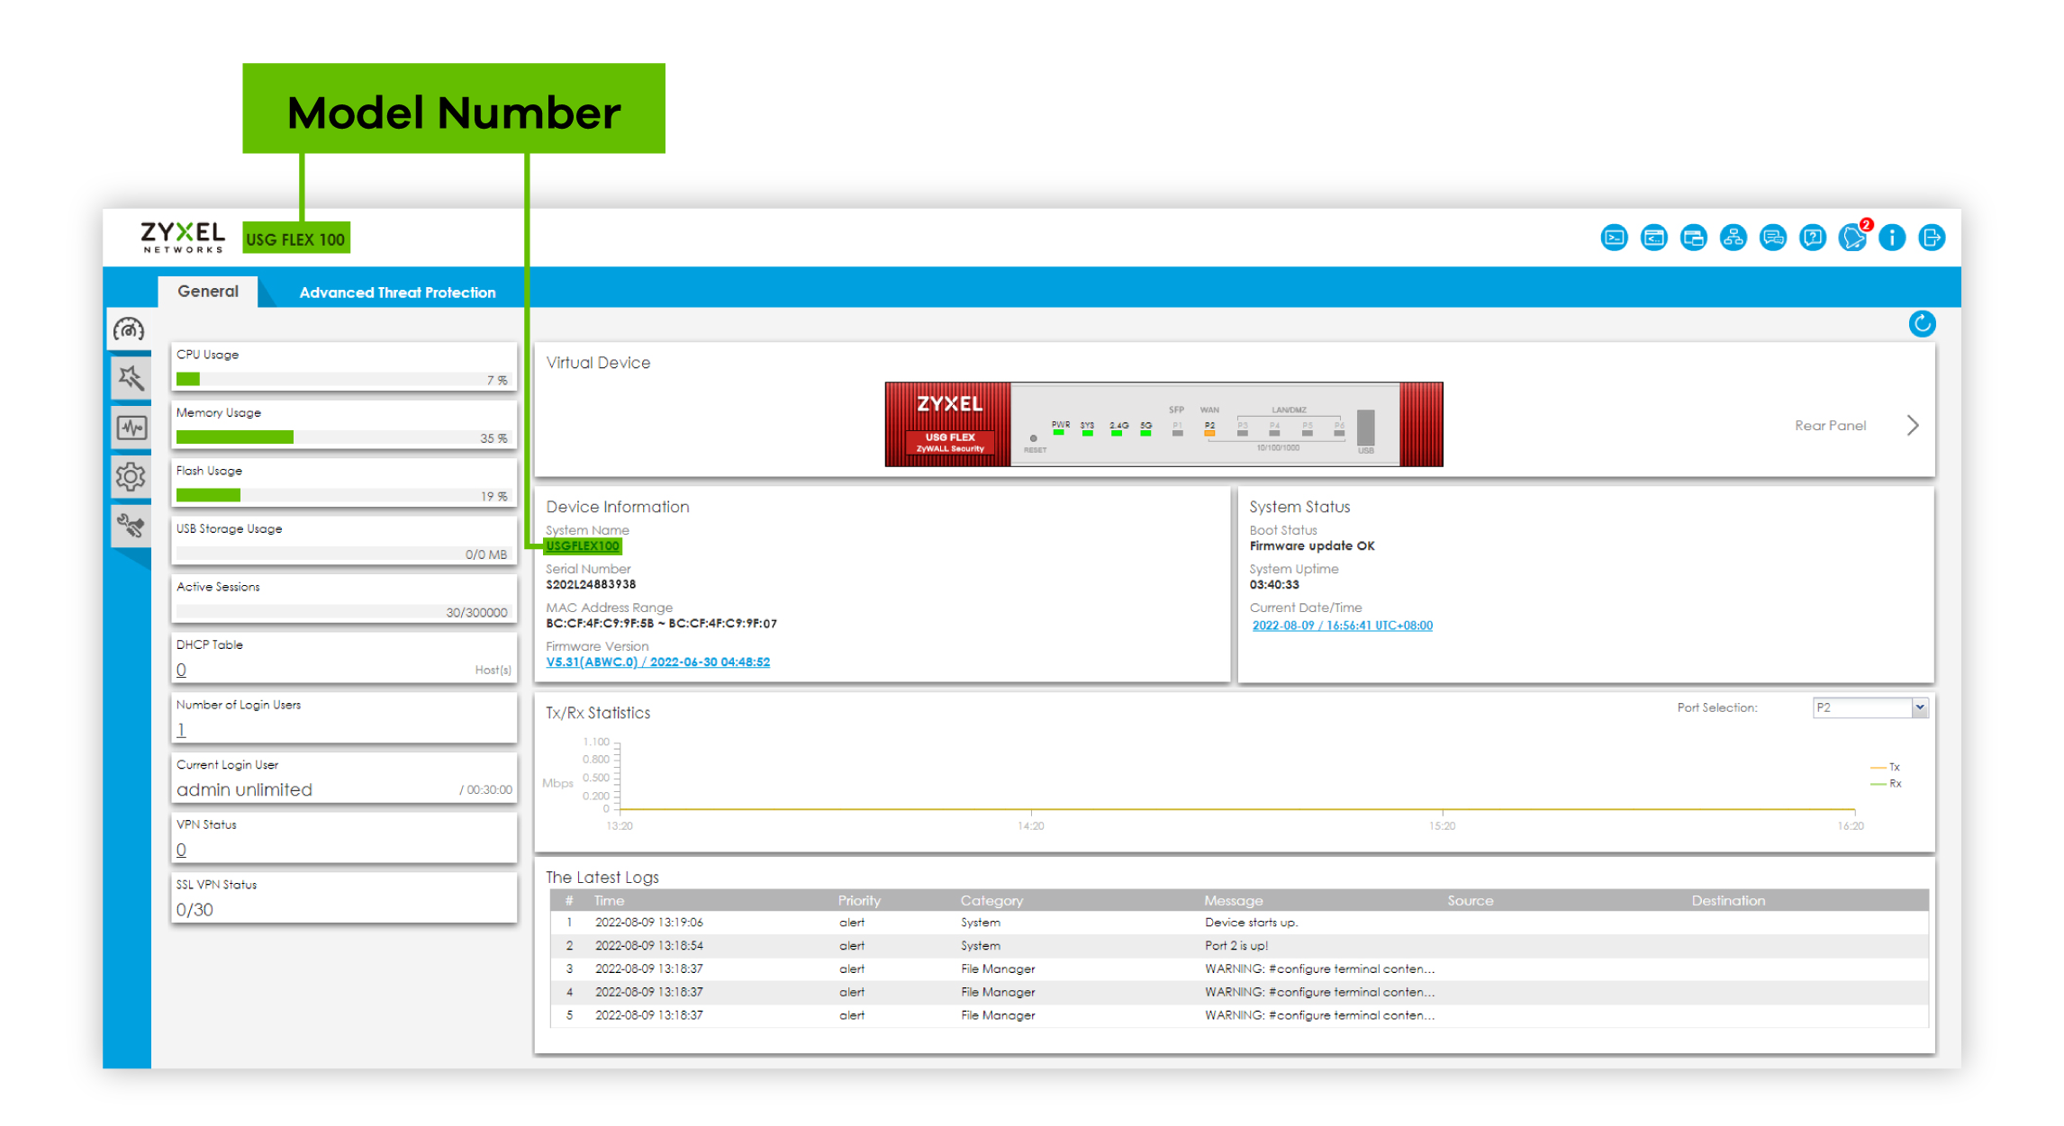Screen dimensions: 2064x1126
Task: Click the 'admin unlimited' current login user
Action: (x=244, y=789)
